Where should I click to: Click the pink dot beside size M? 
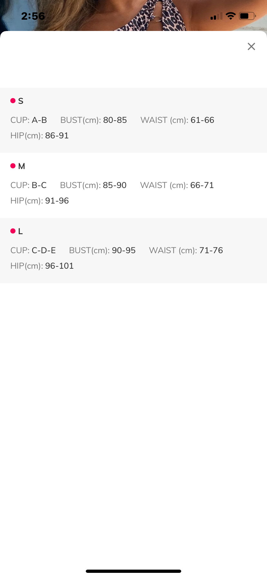(13, 166)
